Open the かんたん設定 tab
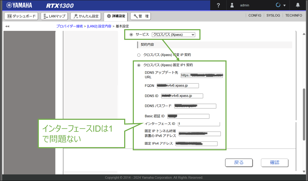This screenshot has height=181, width=308. click(86, 16)
